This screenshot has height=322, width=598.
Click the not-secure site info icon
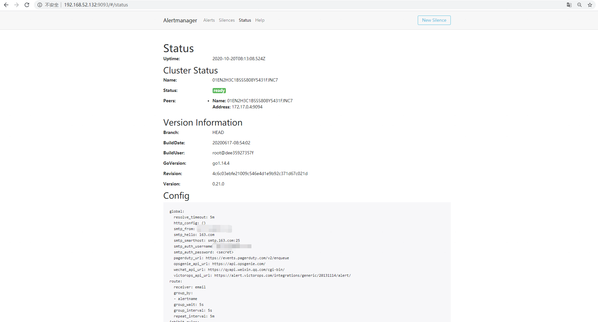[x=40, y=5]
